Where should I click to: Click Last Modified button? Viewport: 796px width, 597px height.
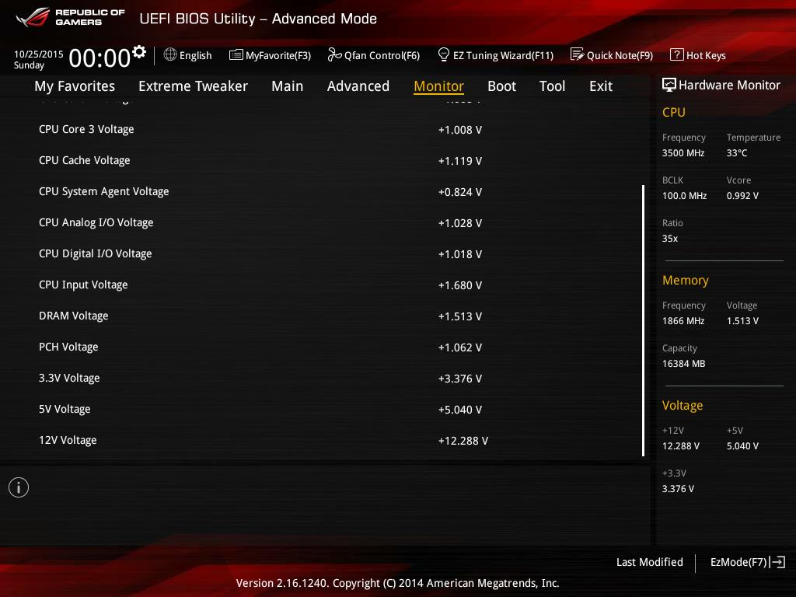[649, 562]
